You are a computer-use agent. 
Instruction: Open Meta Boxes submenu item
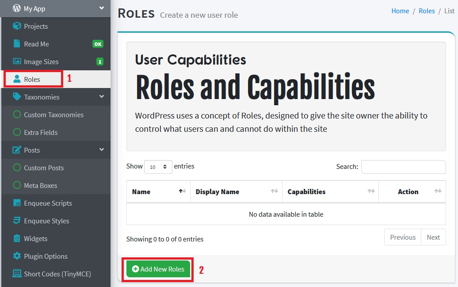(x=40, y=185)
